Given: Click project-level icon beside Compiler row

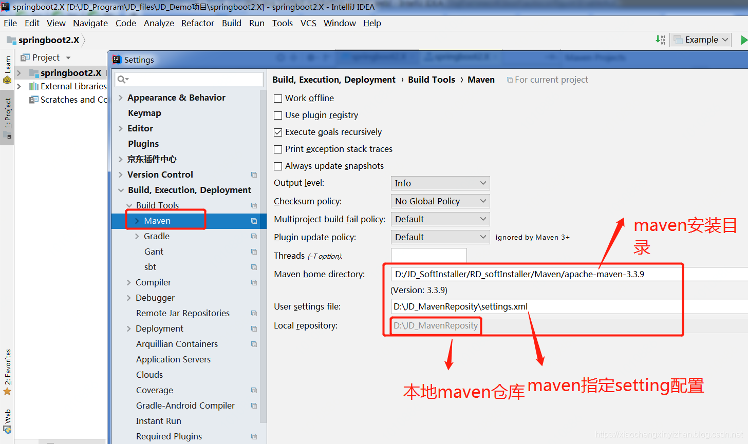Looking at the screenshot, I should (x=254, y=282).
